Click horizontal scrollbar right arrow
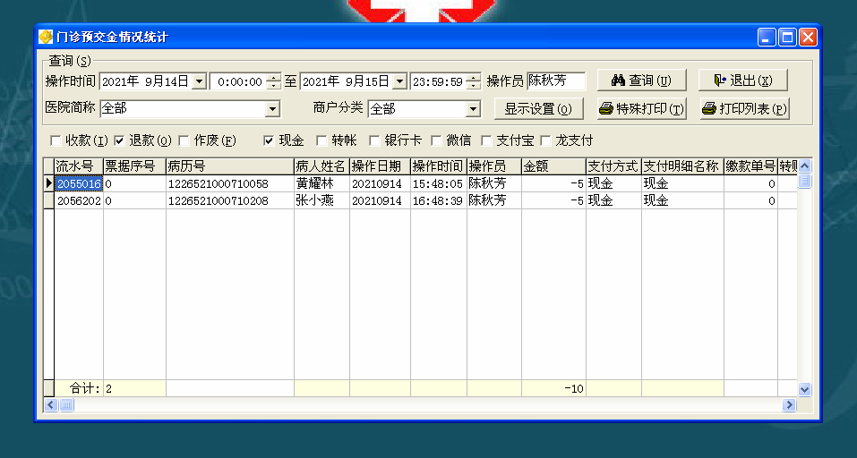The height and width of the screenshot is (458, 857). (x=789, y=405)
